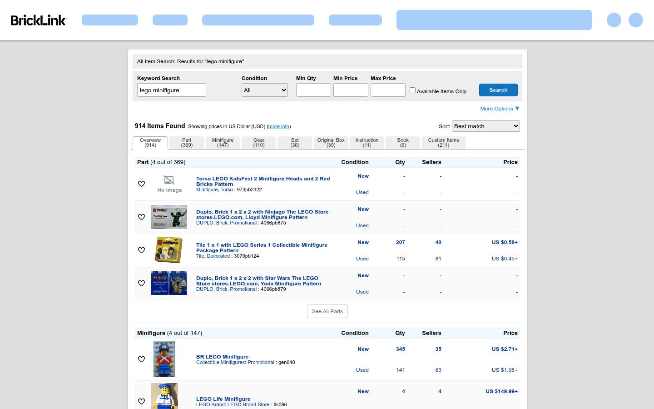Open the Ninjago Lloyd Duplo brick thumbnail
654x409 pixels.
click(x=169, y=217)
